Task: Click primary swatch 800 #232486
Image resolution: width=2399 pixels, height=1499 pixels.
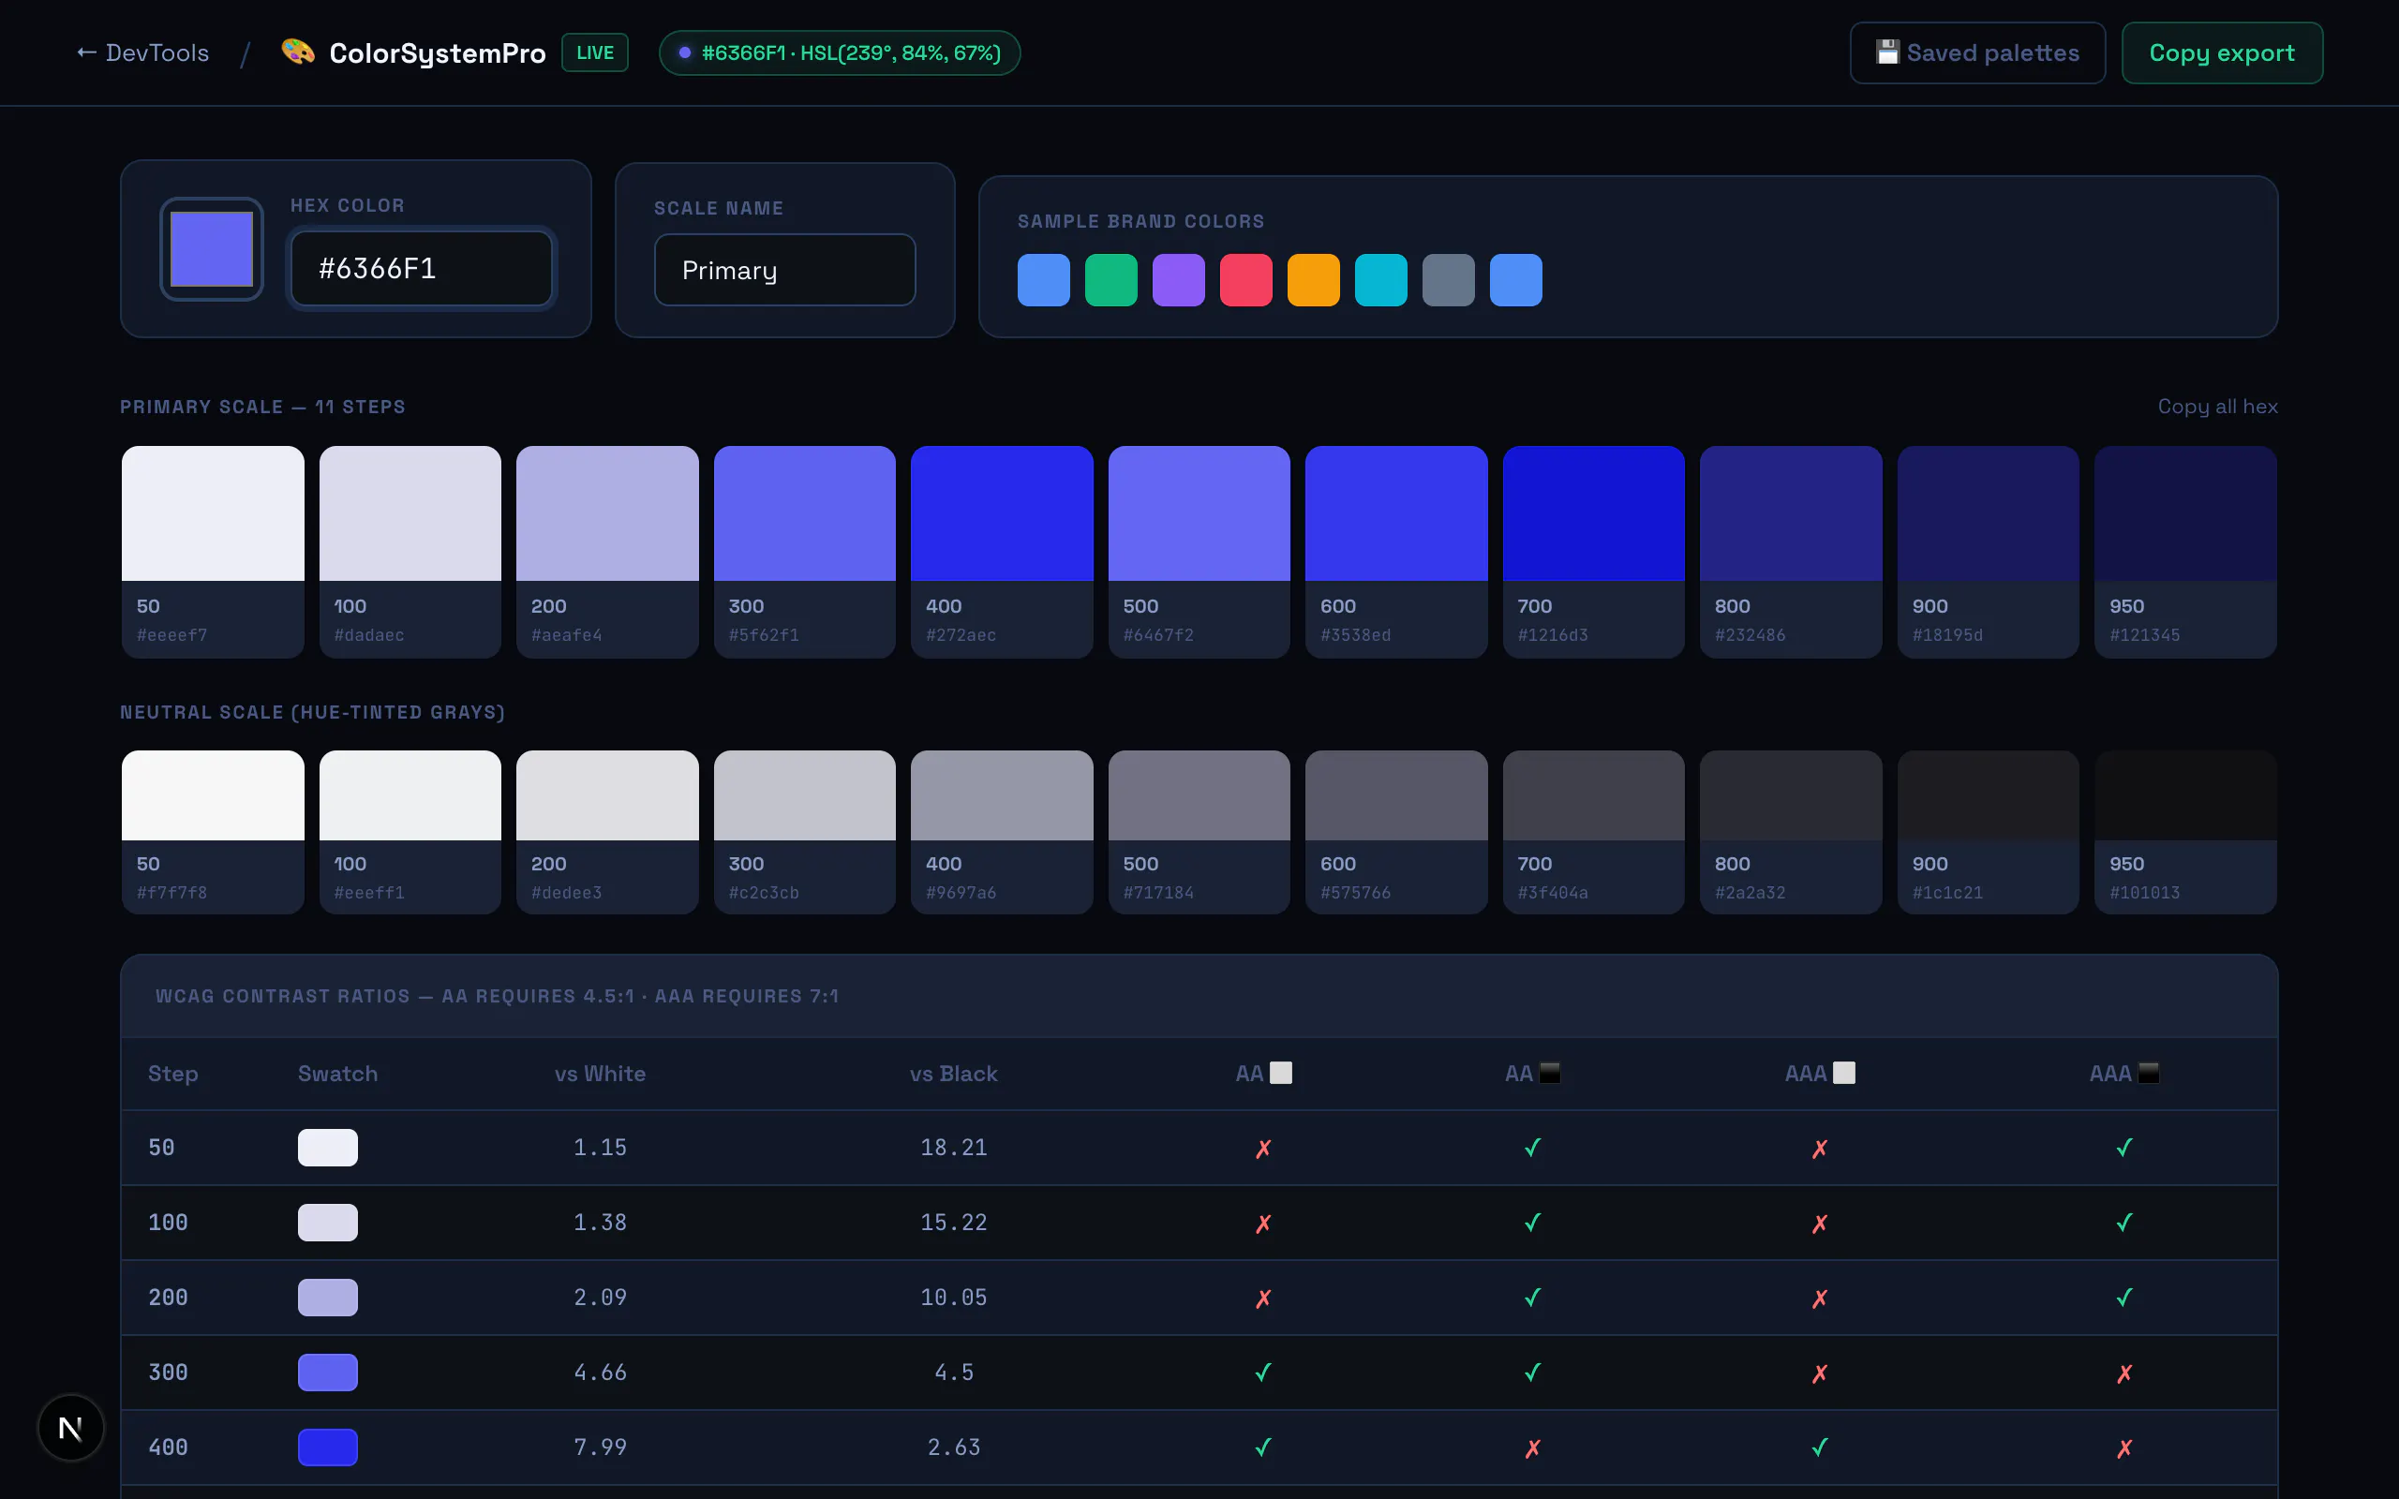Action: point(1792,552)
